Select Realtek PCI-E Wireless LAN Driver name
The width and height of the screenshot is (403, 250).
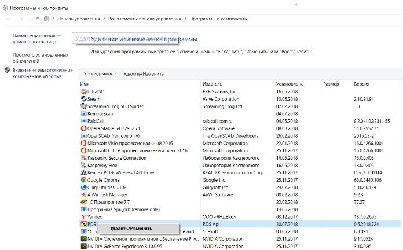(x=122, y=172)
